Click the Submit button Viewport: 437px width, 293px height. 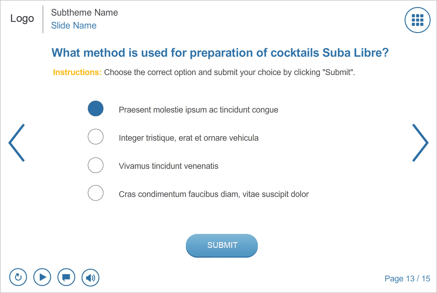[222, 245]
